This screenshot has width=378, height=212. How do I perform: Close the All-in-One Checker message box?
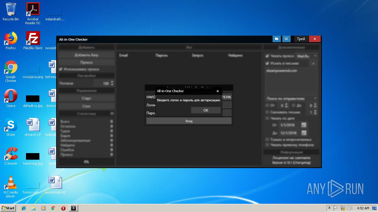coord(218,91)
